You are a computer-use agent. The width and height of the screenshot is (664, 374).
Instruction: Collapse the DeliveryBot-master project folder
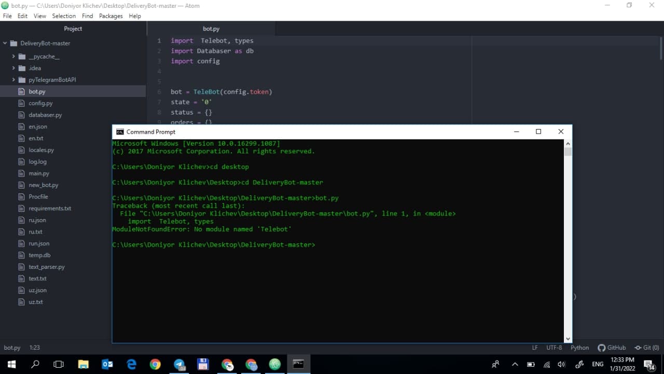5,43
